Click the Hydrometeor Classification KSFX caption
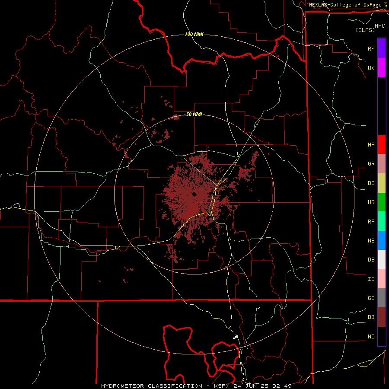 (196, 386)
